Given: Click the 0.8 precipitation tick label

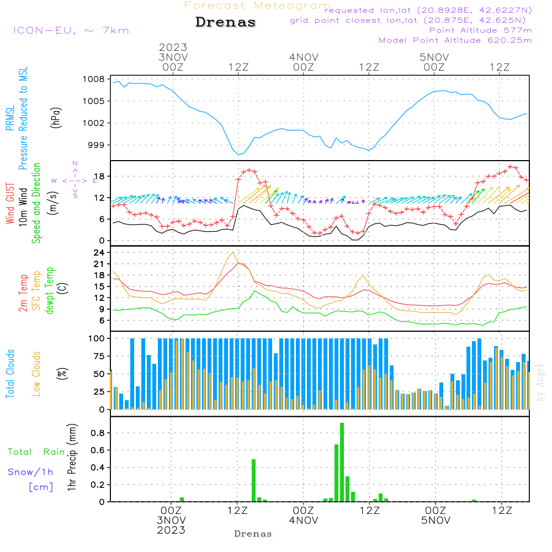Looking at the screenshot, I should (x=98, y=433).
